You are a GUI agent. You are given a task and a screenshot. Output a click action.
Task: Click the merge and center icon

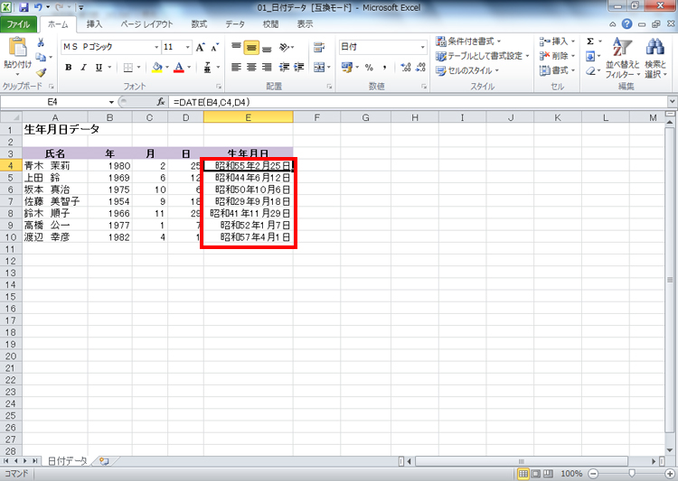point(319,68)
